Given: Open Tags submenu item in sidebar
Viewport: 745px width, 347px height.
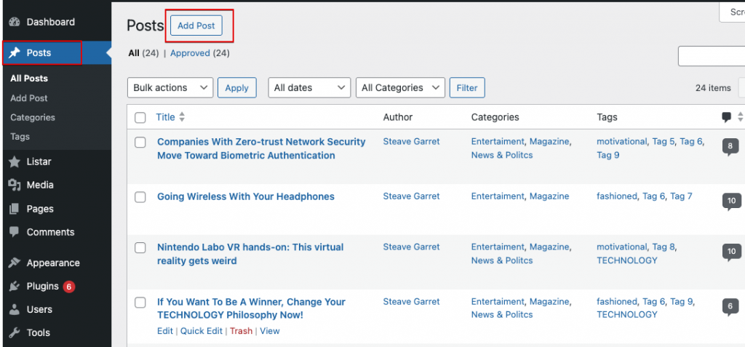Looking at the screenshot, I should pos(20,137).
